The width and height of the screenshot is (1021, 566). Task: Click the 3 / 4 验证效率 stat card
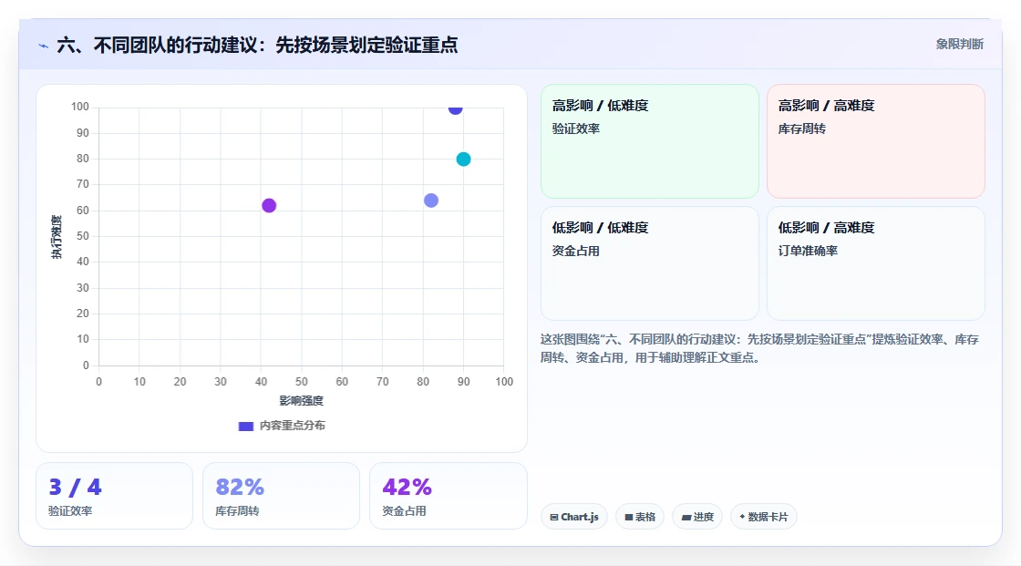(115, 496)
